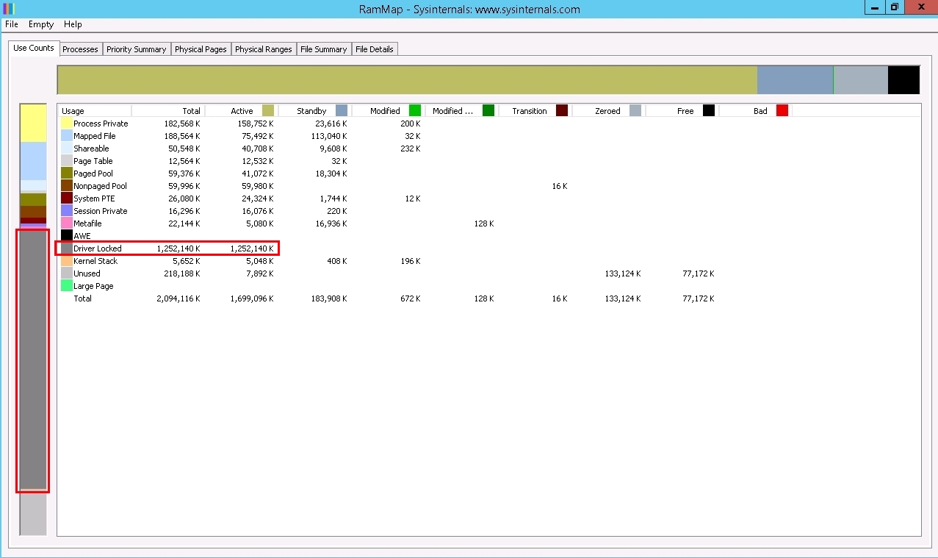This screenshot has width=938, height=558.
Task: Click the Usage column header
Action: [x=95, y=111]
